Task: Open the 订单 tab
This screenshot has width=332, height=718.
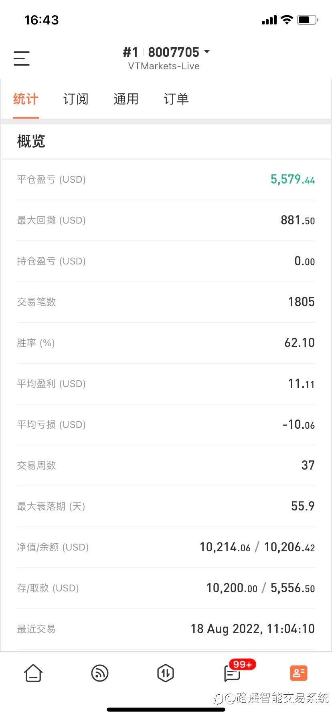Action: pyautogui.click(x=176, y=99)
